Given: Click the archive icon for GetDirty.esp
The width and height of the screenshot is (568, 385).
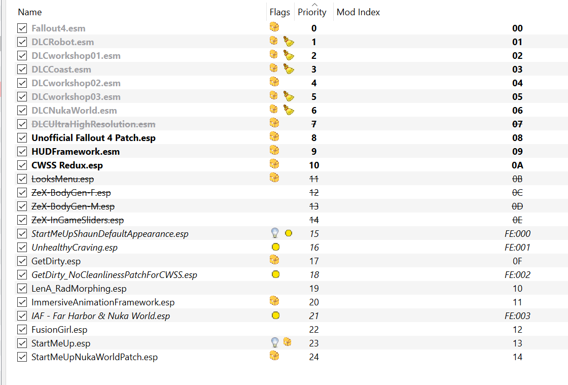Looking at the screenshot, I should 274,260.
